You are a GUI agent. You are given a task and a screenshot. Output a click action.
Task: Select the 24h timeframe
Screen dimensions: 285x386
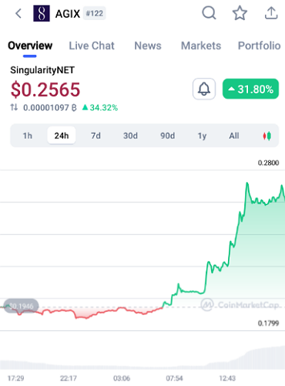tap(62, 136)
